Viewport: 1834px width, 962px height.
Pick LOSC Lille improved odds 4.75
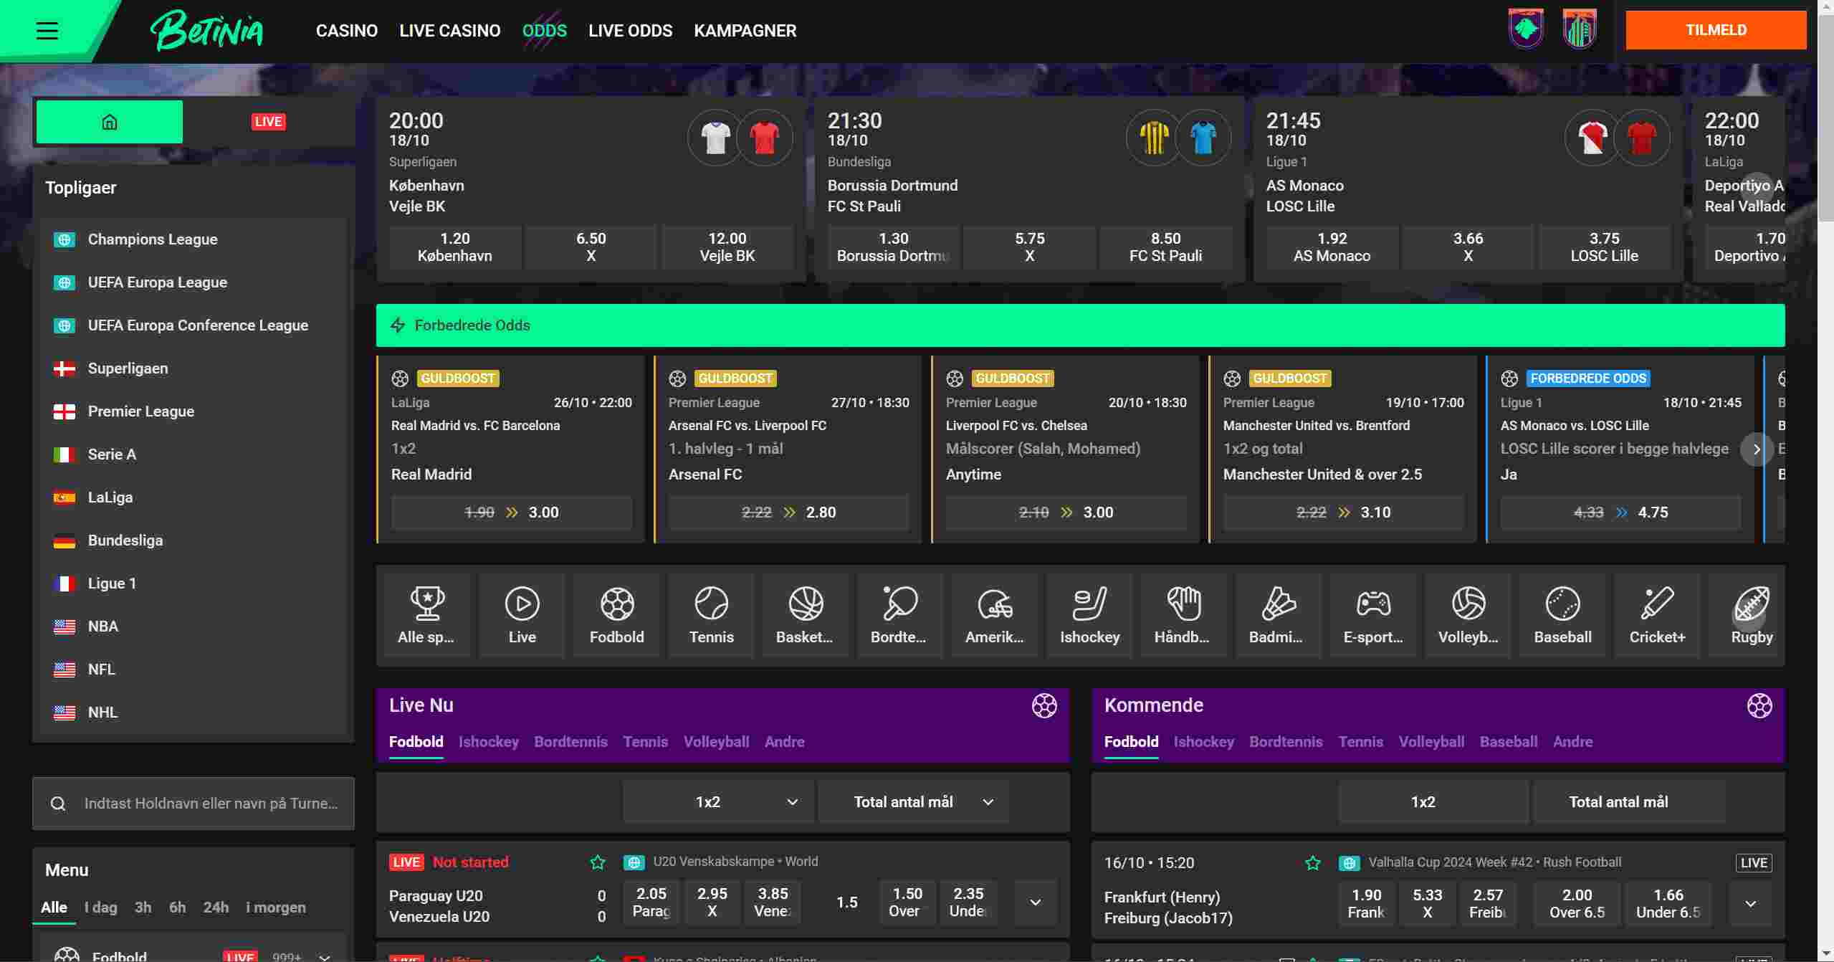pos(1621,513)
